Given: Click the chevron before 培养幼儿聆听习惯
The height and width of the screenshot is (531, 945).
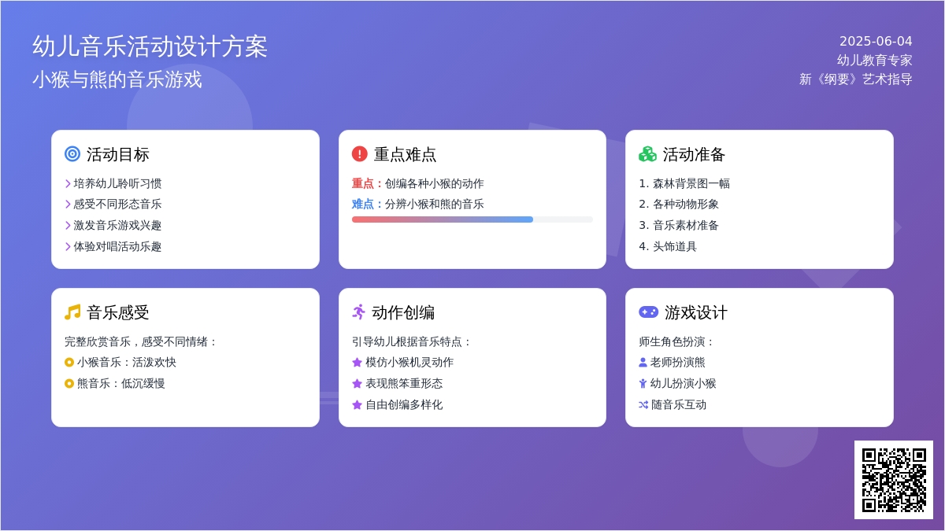Looking at the screenshot, I should 68,183.
